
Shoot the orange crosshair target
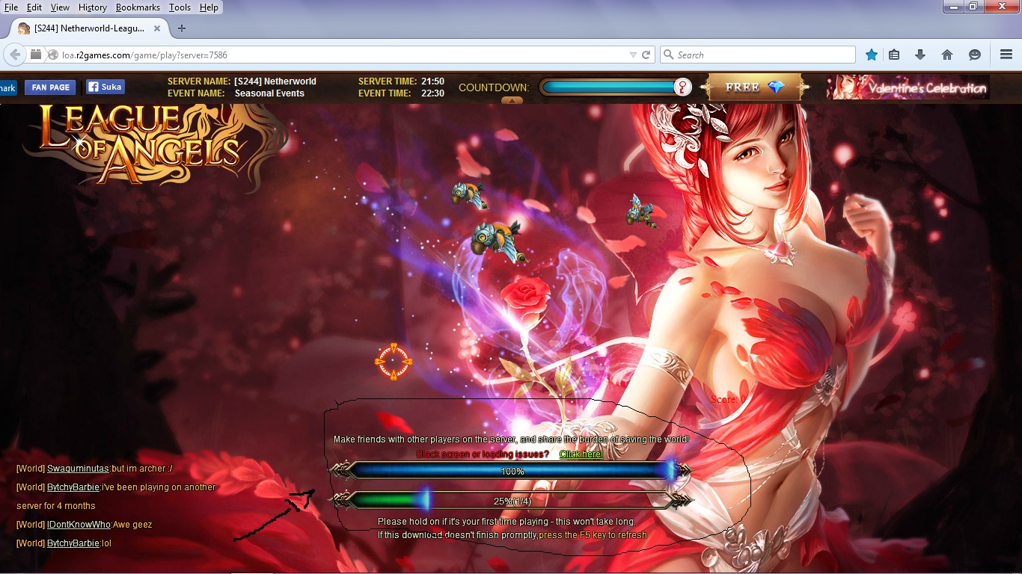(x=393, y=362)
